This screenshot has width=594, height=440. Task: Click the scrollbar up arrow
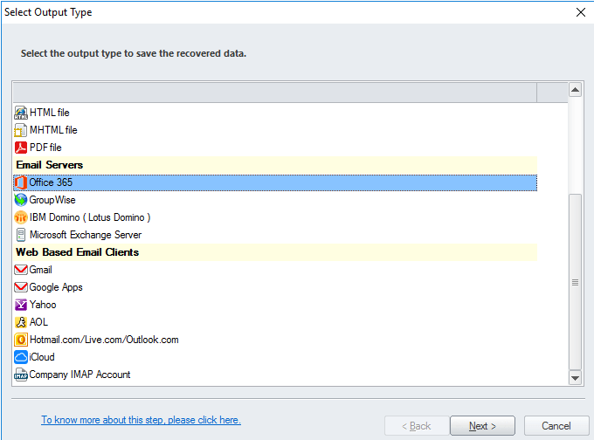click(575, 90)
